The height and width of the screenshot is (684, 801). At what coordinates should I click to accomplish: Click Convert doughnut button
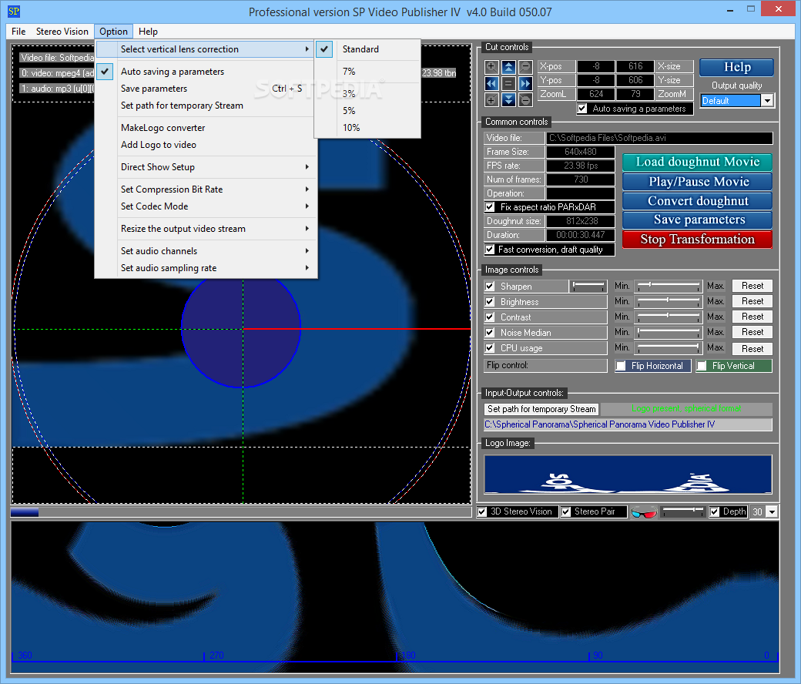[x=697, y=201]
